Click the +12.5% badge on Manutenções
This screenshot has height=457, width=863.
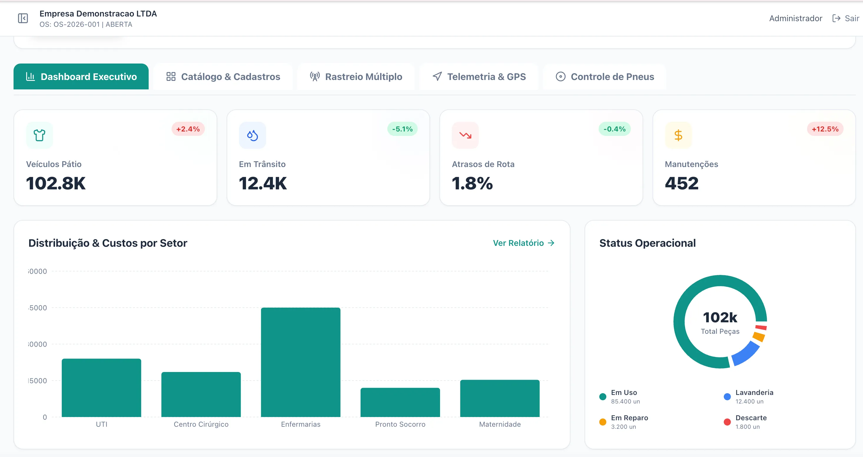click(825, 129)
